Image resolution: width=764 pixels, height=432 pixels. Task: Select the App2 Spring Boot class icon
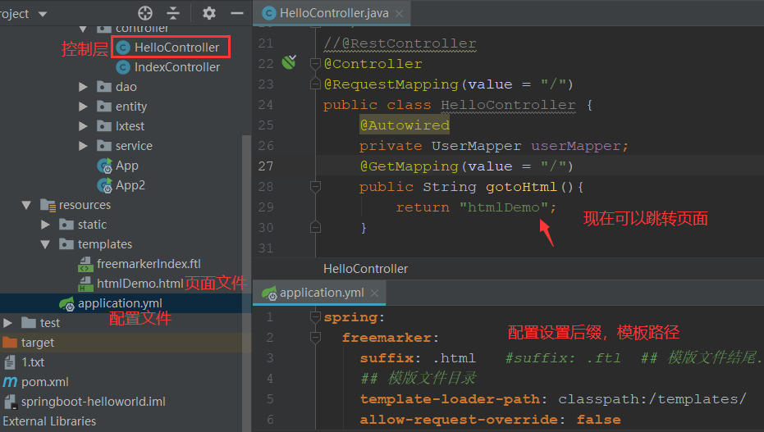tap(104, 185)
